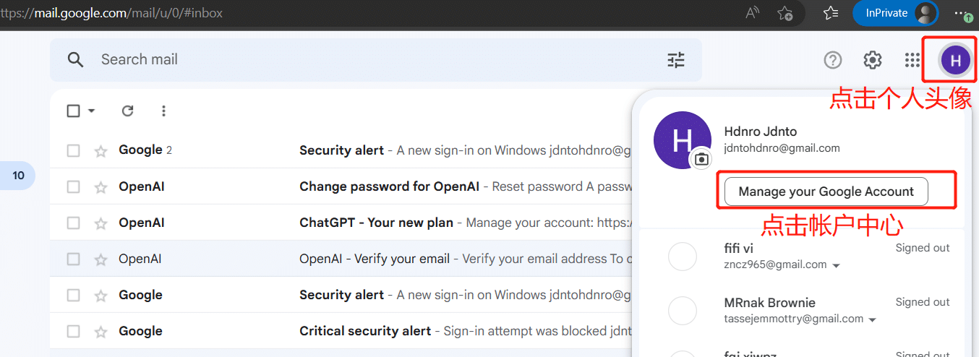Star the OpenAI Change password email
Screen dimensions: 979x357
101,187
